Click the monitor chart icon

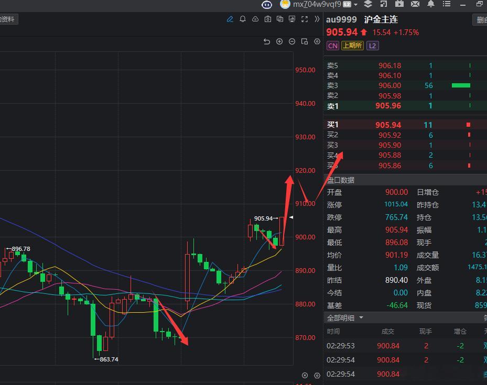coord(292,19)
